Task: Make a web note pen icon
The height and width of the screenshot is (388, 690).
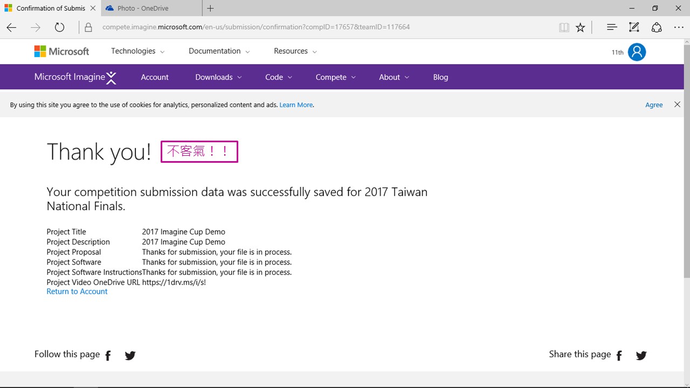Action: (634, 27)
